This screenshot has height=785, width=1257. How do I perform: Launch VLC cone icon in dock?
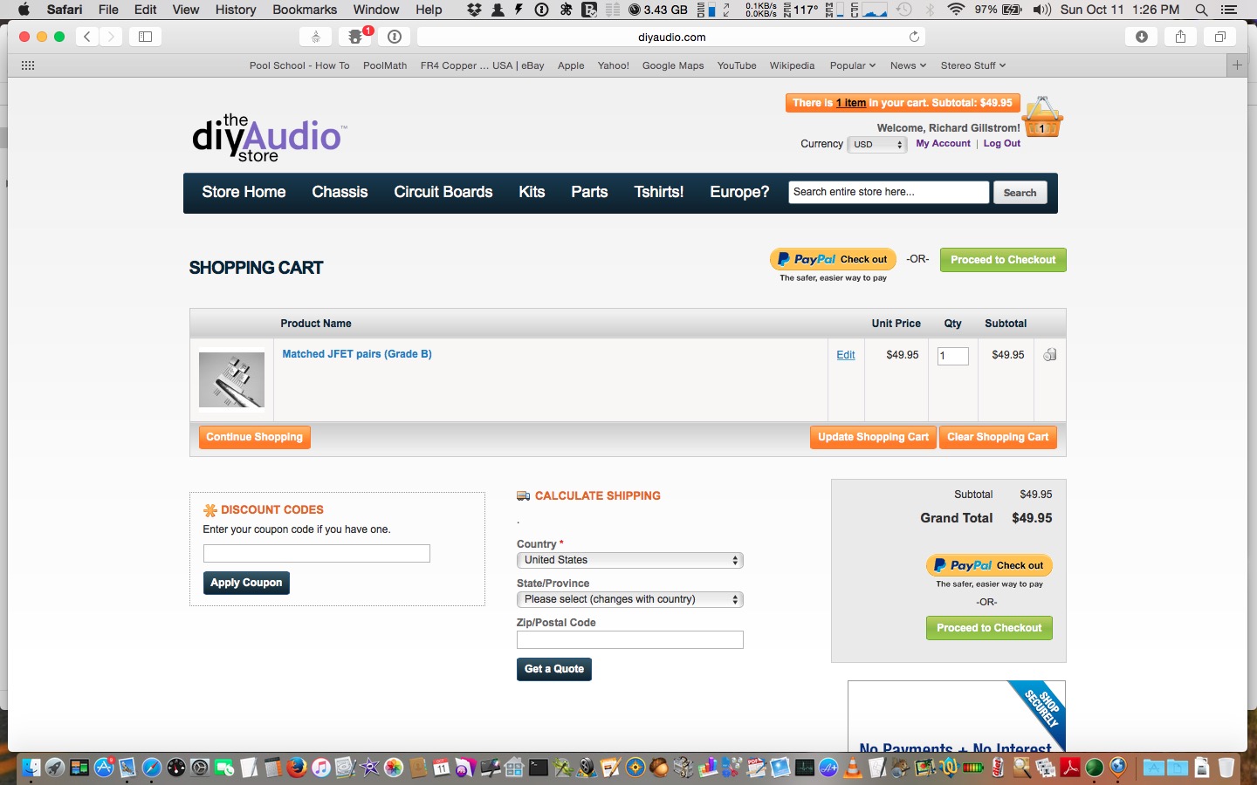pyautogui.click(x=853, y=768)
